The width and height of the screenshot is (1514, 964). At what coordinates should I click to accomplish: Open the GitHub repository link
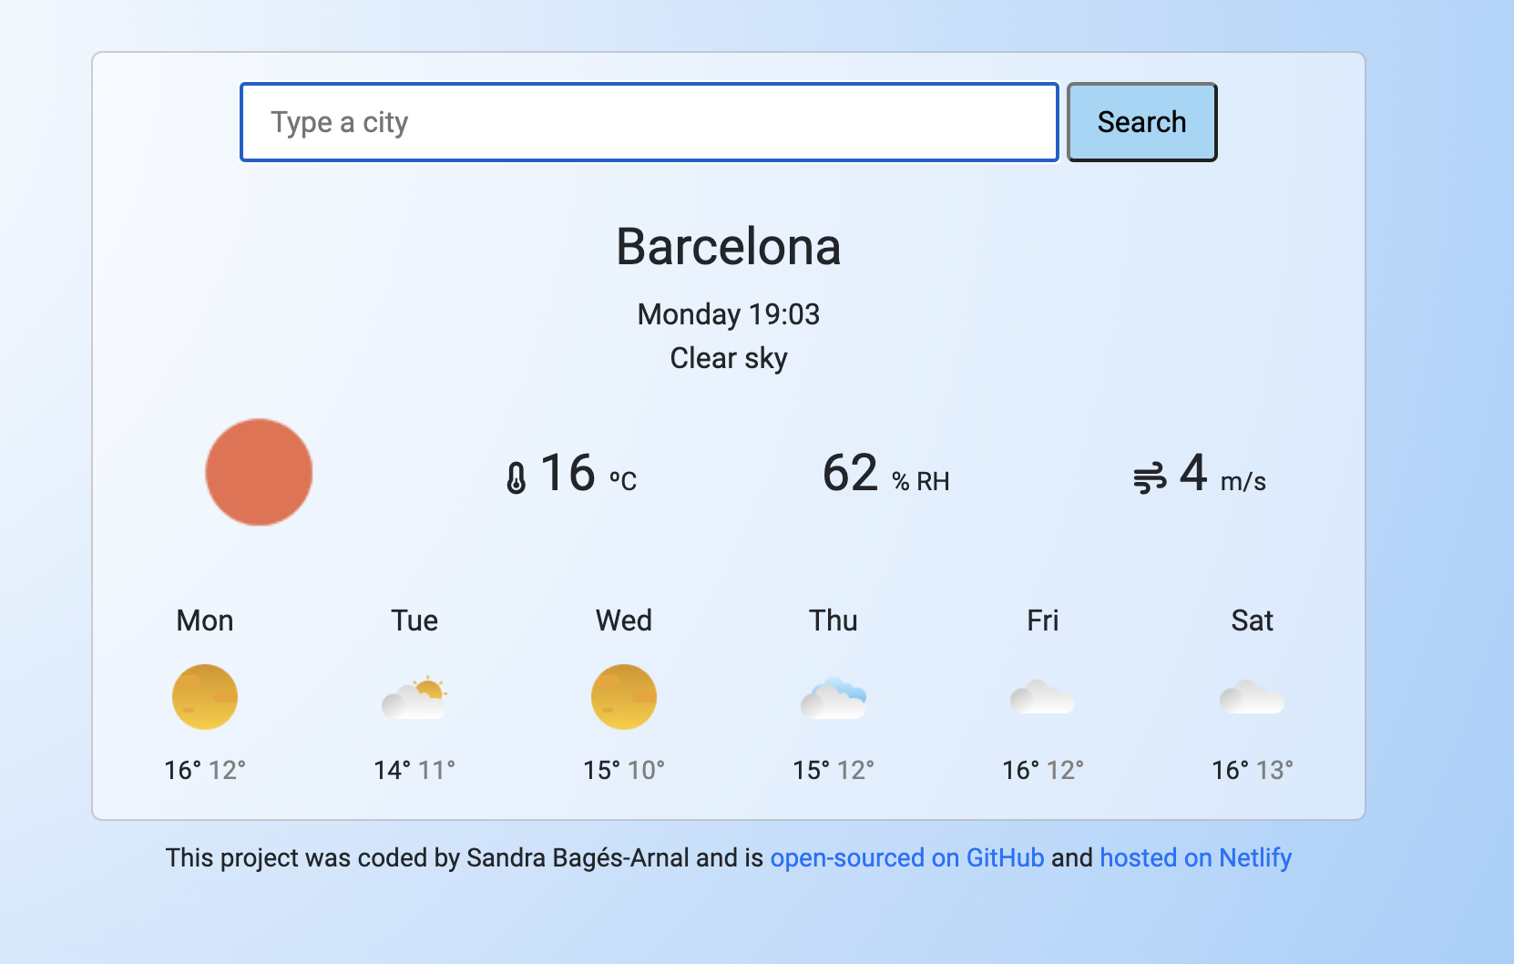tap(906, 857)
